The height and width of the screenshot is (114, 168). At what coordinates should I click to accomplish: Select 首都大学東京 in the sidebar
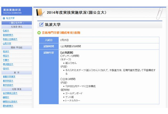click(9, 76)
